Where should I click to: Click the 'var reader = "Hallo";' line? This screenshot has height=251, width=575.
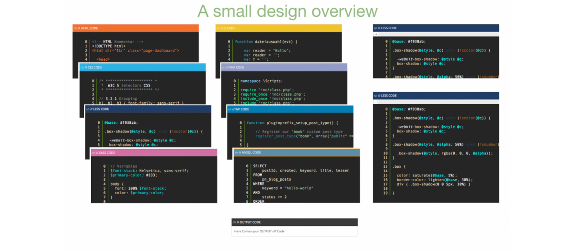(267, 50)
